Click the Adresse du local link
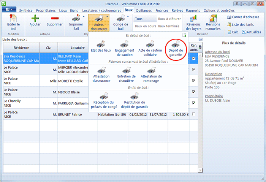Image resolution: width=266 pixels, height=182 pixels. [217, 52]
